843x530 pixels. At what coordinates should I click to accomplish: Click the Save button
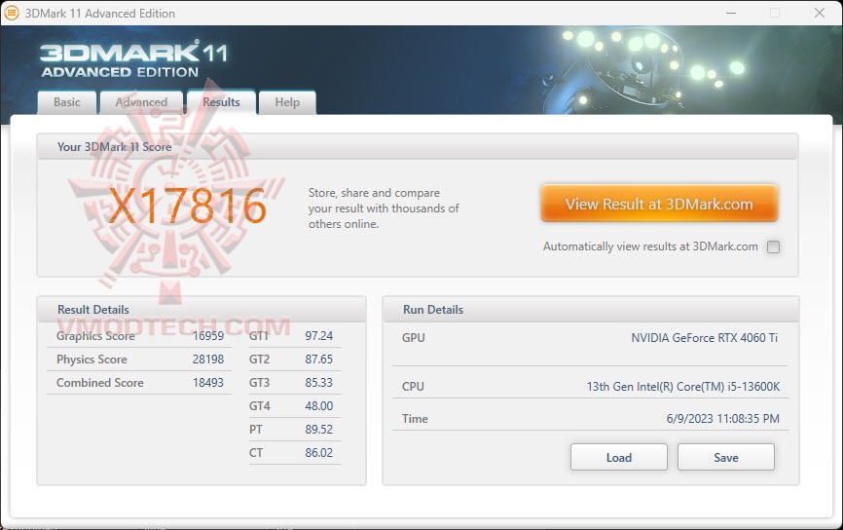coord(726,457)
